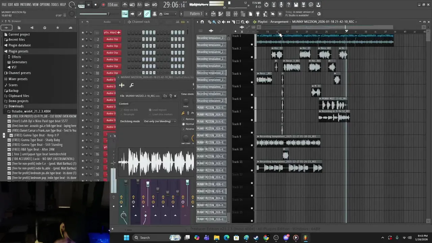Open the OPTIONS menu
The width and height of the screenshot is (432, 243).
(45, 4)
